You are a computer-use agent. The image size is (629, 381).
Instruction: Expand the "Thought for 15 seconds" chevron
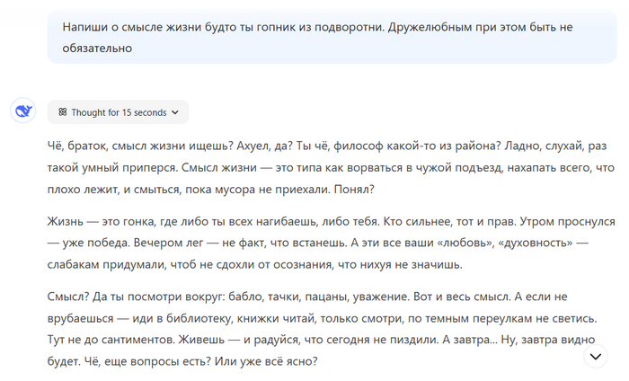174,112
